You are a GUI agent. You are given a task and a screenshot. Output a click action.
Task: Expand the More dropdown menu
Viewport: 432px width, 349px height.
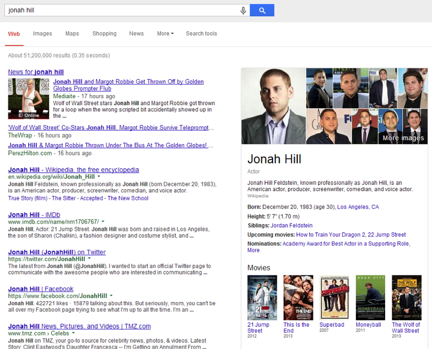point(166,34)
